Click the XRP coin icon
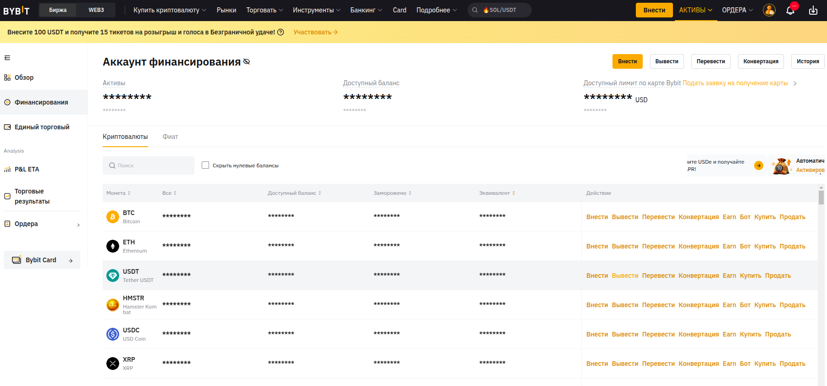Viewport: 827px width, 386px height. [113, 364]
